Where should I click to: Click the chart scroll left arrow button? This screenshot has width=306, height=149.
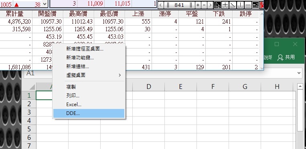point(160,5)
